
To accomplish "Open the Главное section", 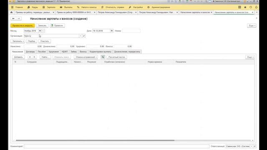I will tap(17, 7).
